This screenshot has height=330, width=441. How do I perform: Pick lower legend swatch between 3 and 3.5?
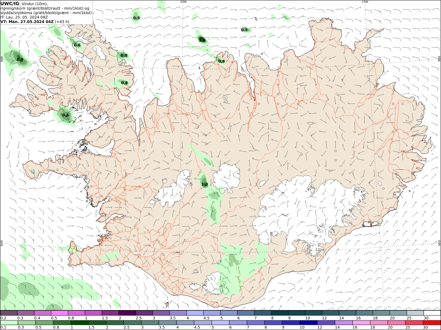(x=150, y=323)
